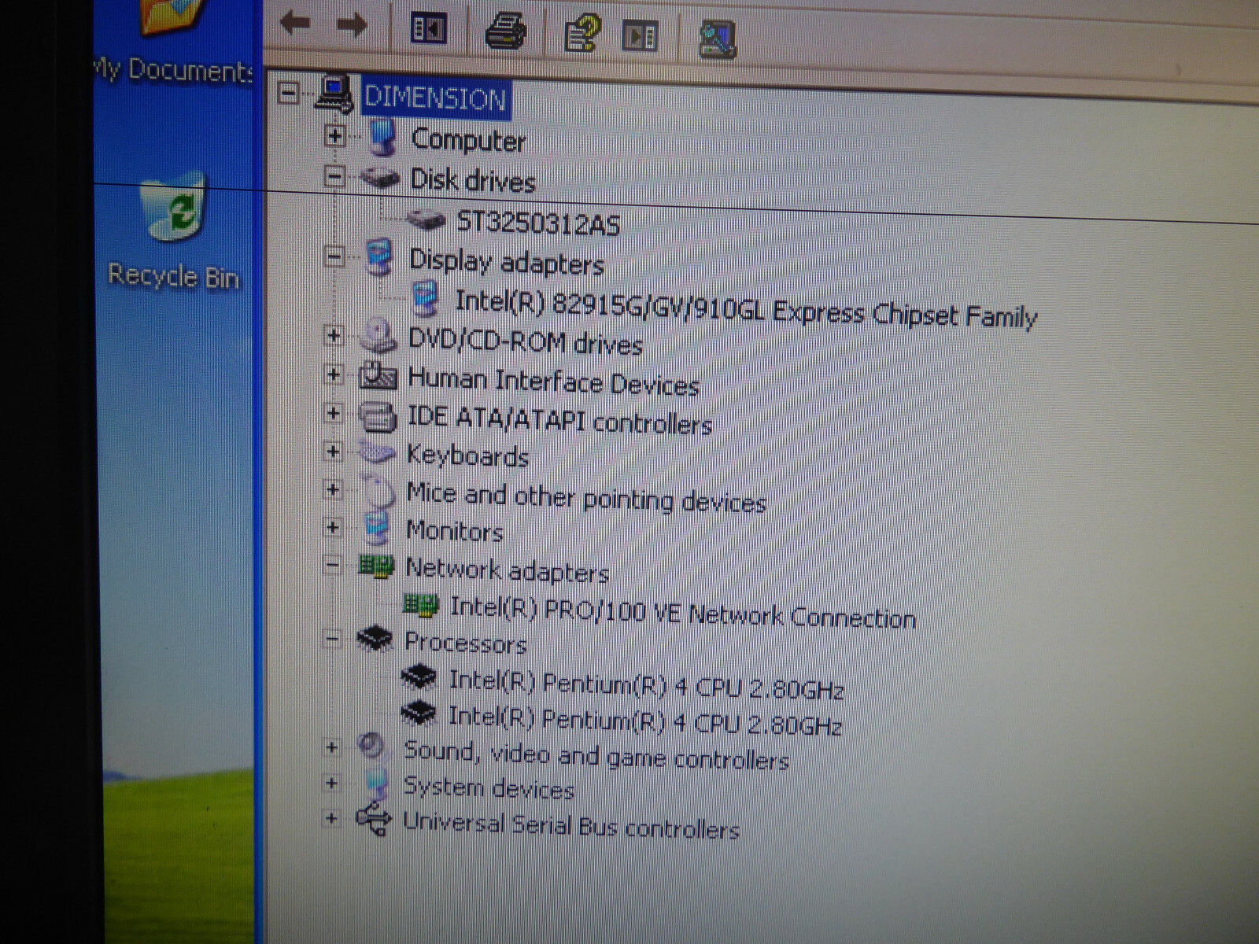Expand the System devices node
1259x944 pixels.
tap(332, 784)
